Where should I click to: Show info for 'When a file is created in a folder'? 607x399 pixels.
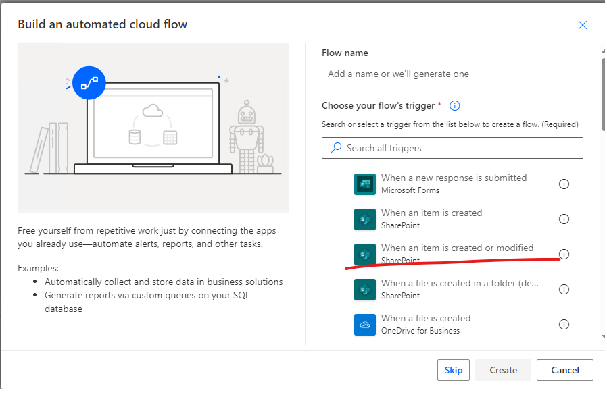pos(564,289)
